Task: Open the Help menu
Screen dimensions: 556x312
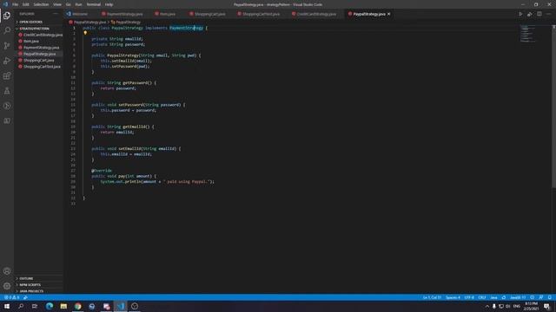Action: (x=109, y=4)
